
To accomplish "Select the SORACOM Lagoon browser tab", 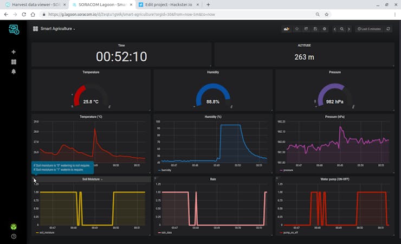I will point(102,4).
